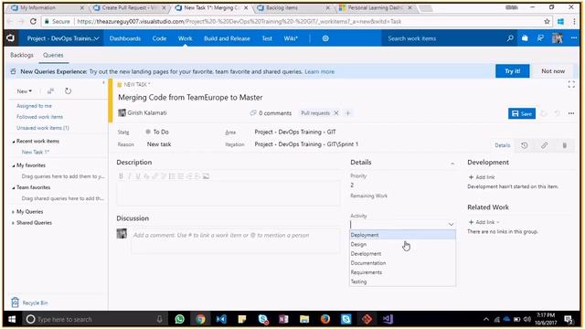
Task: Remove the Pull requests tag
Action: (x=336, y=112)
